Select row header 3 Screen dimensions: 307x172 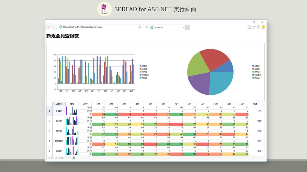pos(49,131)
